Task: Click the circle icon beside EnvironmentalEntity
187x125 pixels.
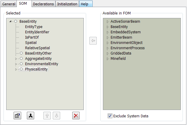Action: [21, 64]
